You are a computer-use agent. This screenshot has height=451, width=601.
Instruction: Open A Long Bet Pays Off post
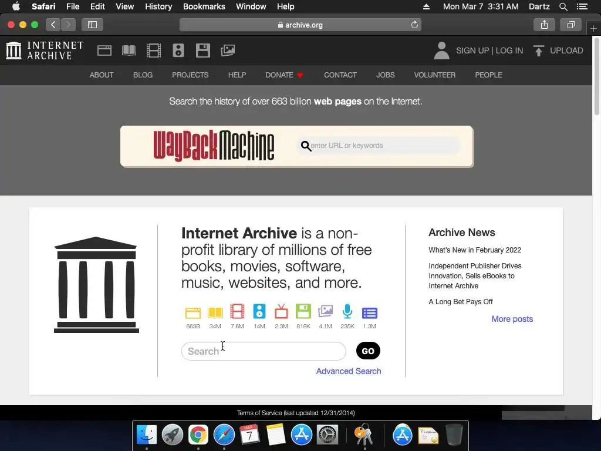460,302
